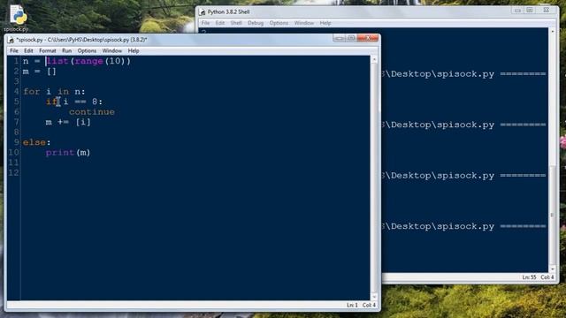Image resolution: width=566 pixels, height=318 pixels.
Task: Click 'Ln: 1' in editor status bar
Action: click(x=352, y=306)
